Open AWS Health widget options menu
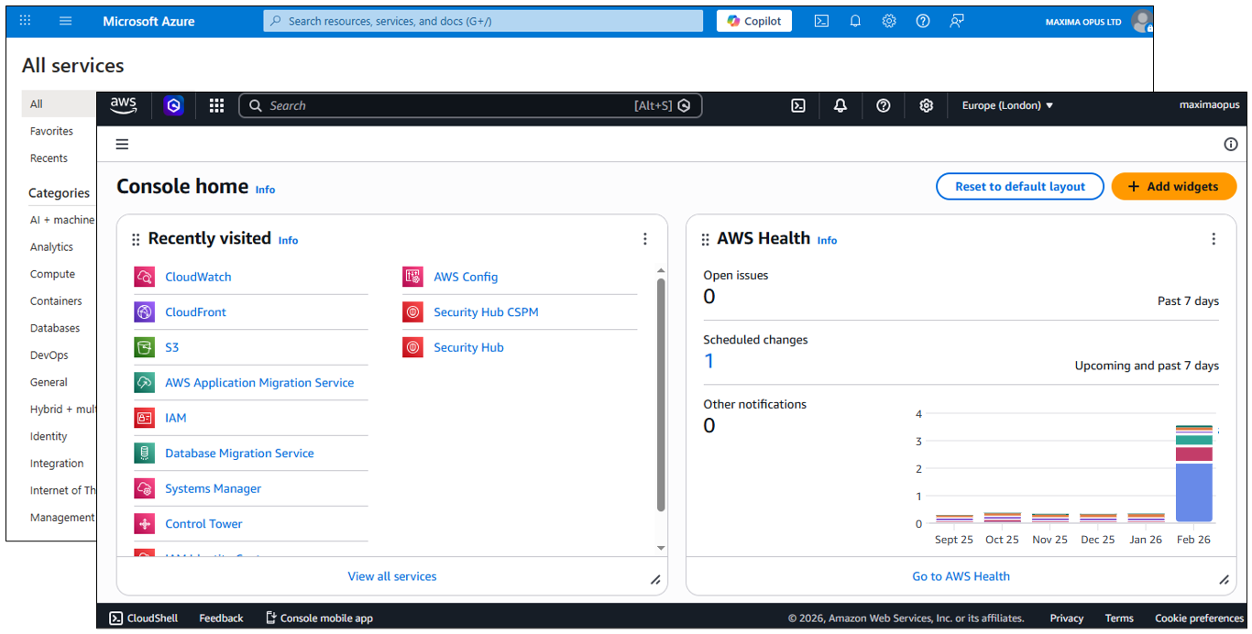 coord(1214,238)
